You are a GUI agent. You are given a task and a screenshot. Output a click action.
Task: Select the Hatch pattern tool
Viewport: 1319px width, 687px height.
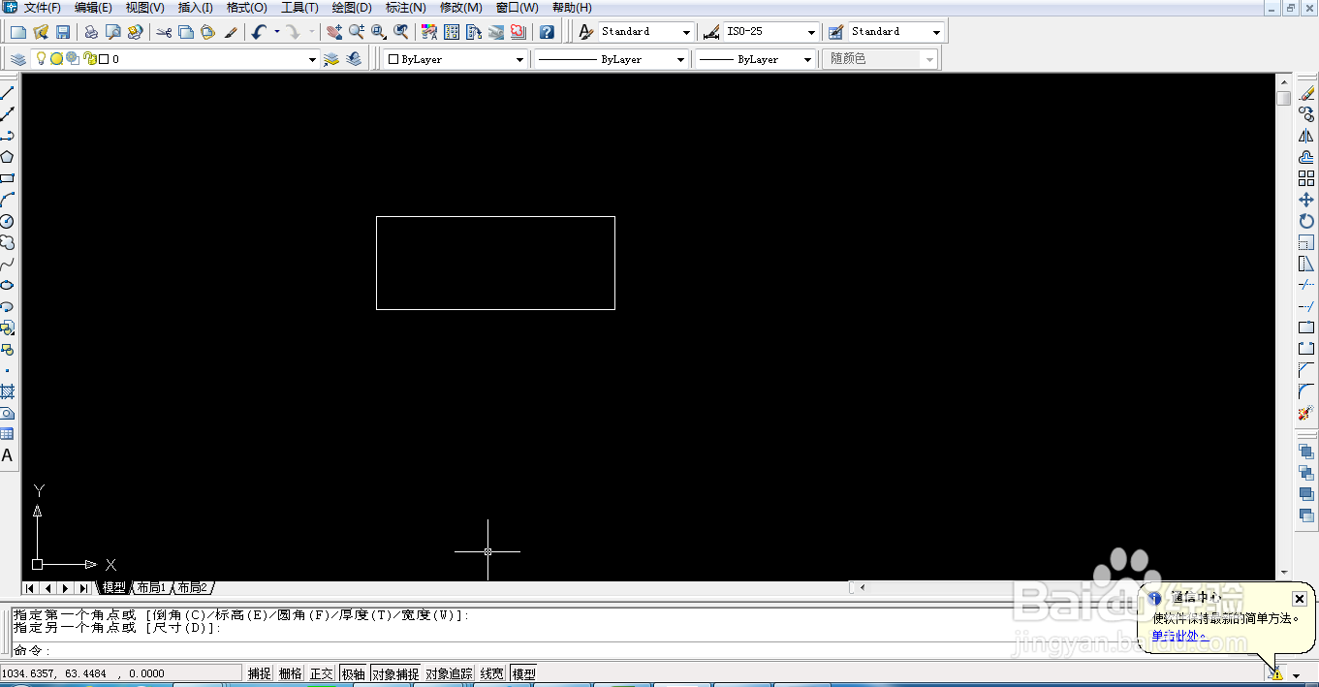pos(7,391)
